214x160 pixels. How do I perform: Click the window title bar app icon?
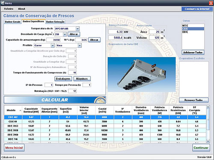[3, 3]
